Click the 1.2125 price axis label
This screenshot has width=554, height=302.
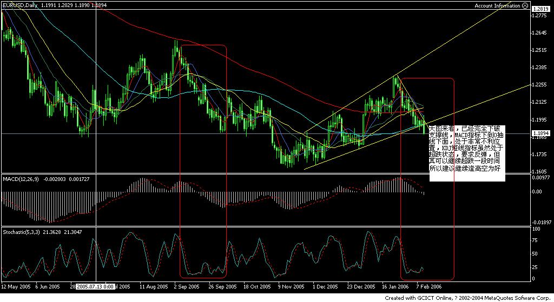click(x=539, y=102)
